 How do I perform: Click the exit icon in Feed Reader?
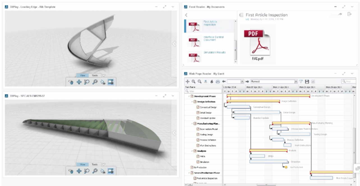[349, 14]
